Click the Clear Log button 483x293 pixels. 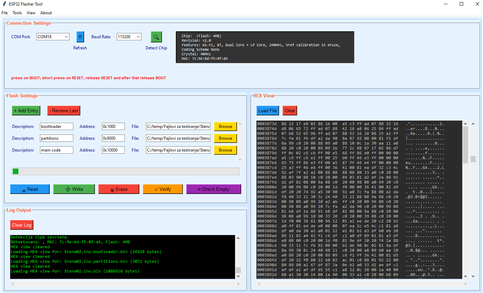(x=22, y=225)
